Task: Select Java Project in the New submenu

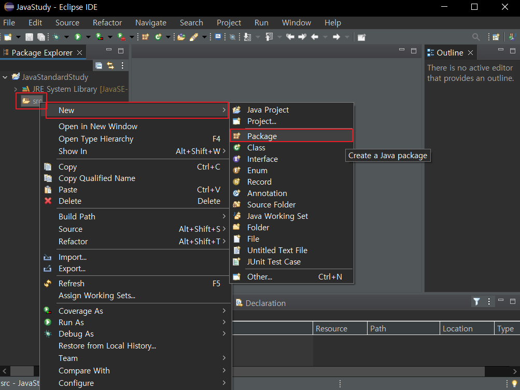Action: click(291, 110)
